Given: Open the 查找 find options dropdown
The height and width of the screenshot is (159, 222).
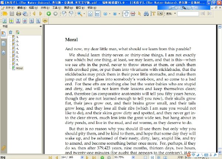Looking at the screenshot, I should tap(175, 14).
